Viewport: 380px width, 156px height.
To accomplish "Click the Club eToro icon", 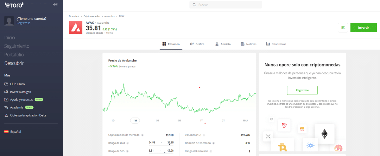I will click(6, 84).
